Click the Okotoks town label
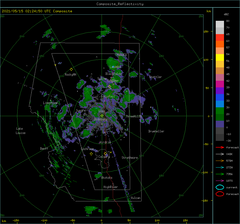The width and height of the screenshot is (240, 224). 107,178
